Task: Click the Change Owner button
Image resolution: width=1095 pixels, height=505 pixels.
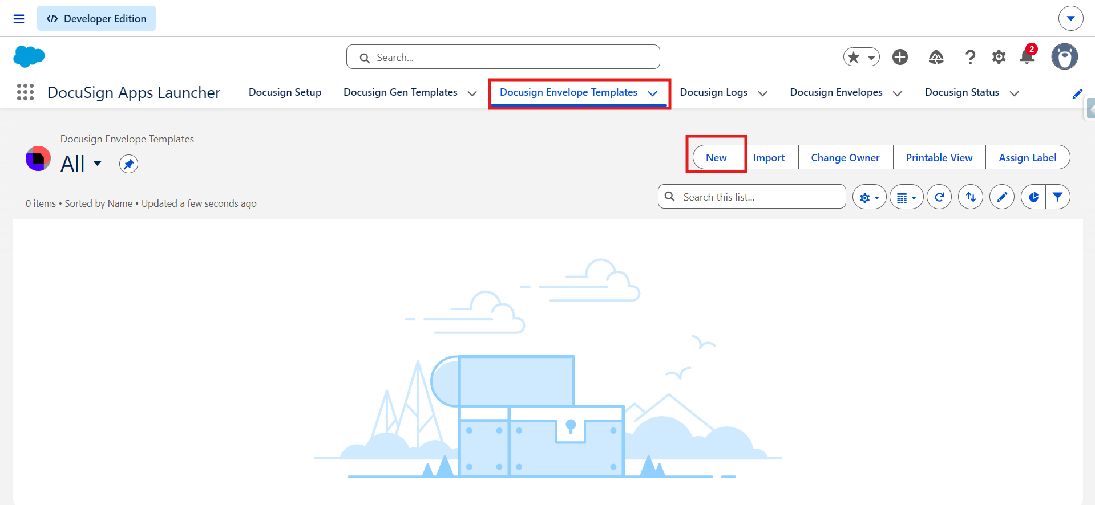Action: (x=845, y=158)
